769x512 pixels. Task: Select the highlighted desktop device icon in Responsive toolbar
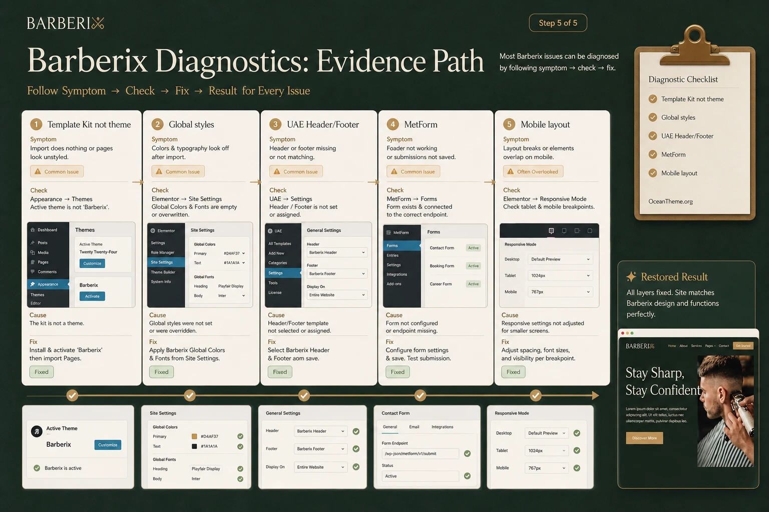[551, 231]
